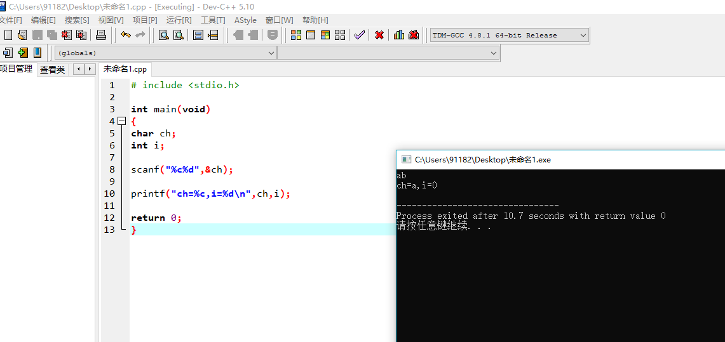
Task: Open Replace with the second magnifier icon
Action: [x=179, y=35]
